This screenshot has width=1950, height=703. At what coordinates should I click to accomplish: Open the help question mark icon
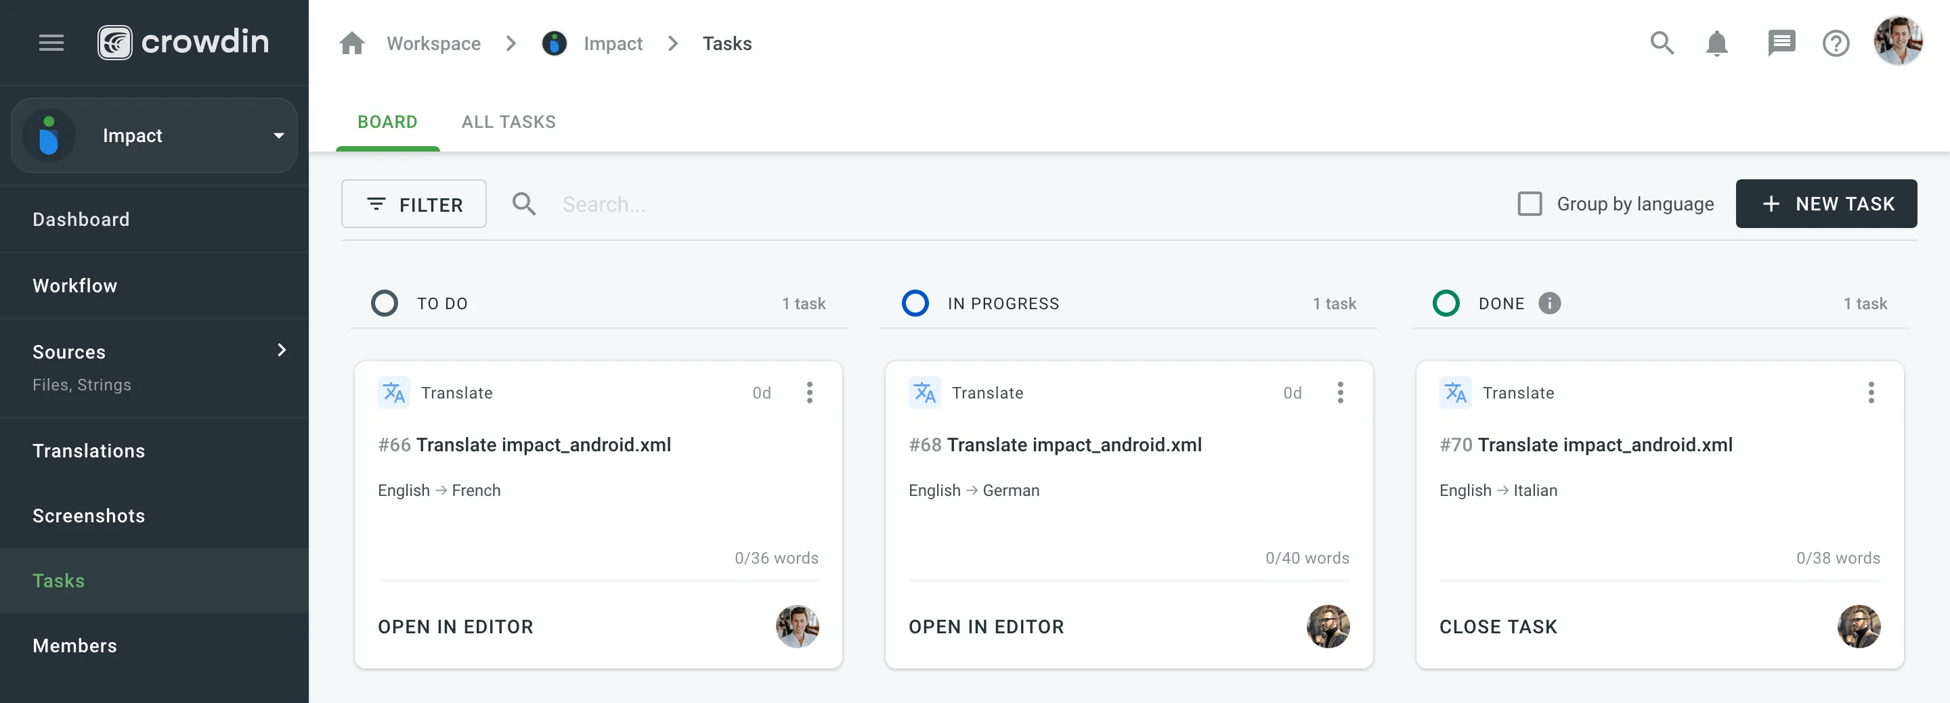tap(1836, 43)
